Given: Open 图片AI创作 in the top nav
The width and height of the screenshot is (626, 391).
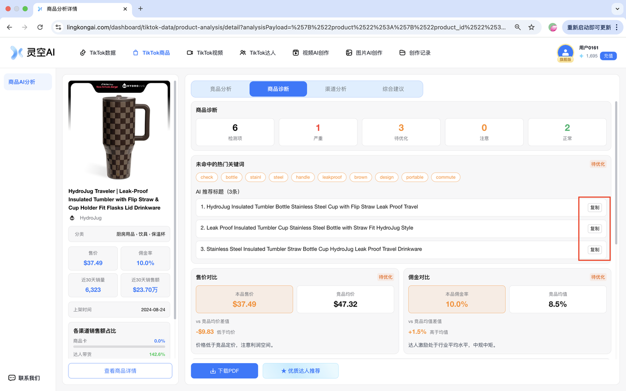Looking at the screenshot, I should 364,53.
